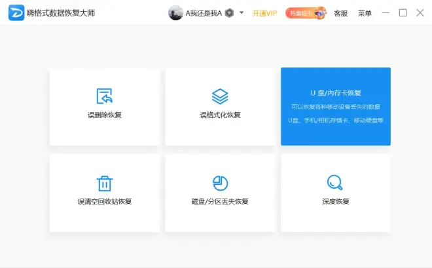
Task: Open the 菜单 menu
Action: point(365,13)
